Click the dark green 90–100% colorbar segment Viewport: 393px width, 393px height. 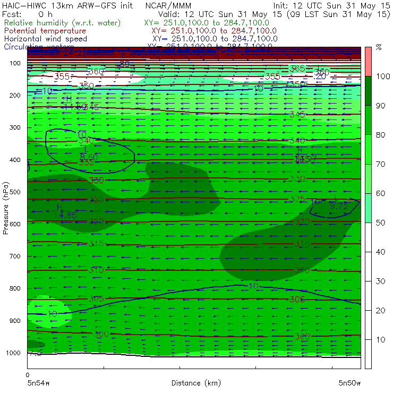(x=368, y=91)
